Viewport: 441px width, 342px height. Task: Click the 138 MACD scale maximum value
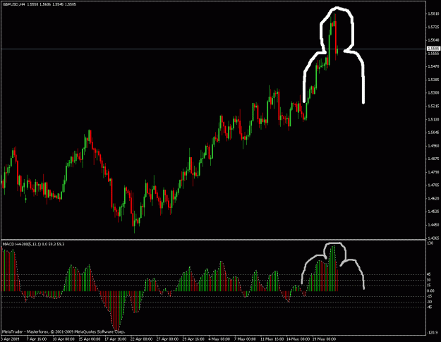(x=430, y=243)
